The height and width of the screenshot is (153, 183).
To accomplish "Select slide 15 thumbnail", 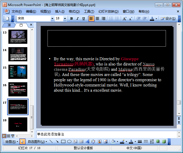I will (x=18, y=72).
